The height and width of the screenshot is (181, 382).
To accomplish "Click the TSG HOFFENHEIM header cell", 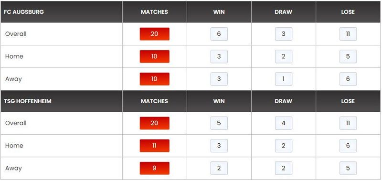I will click(62, 101).
